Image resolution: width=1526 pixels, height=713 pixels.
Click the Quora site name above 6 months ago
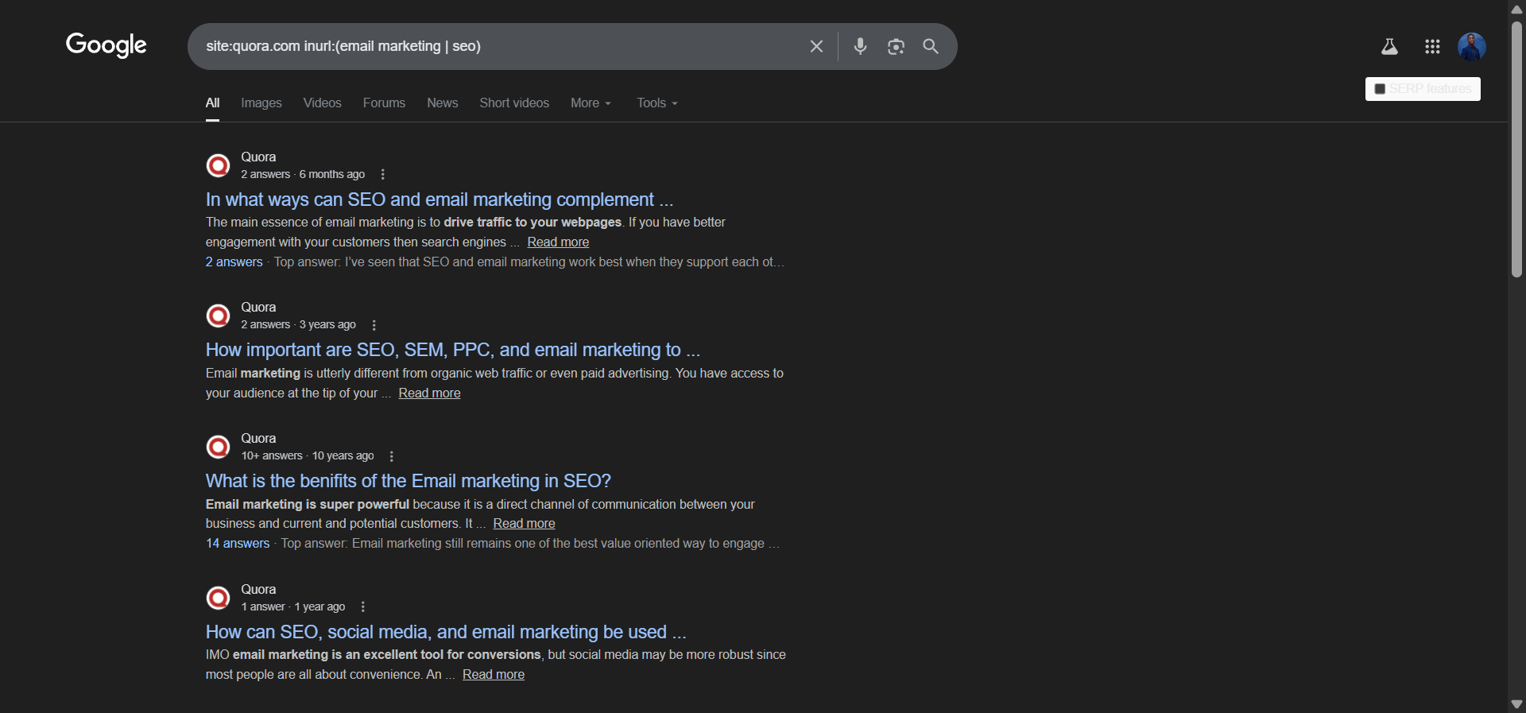258,157
